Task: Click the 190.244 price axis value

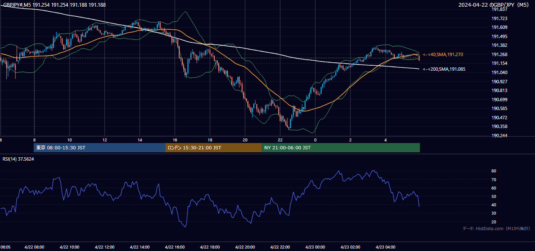Action: 499,136
